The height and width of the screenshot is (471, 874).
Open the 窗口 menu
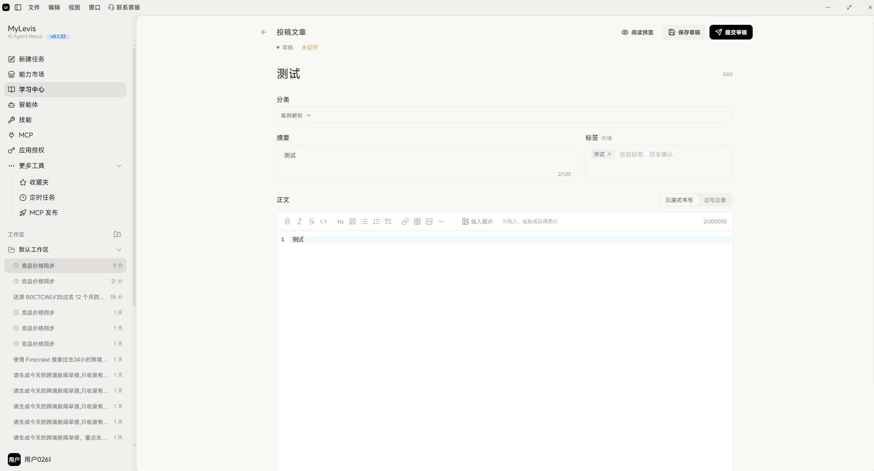(95, 7)
